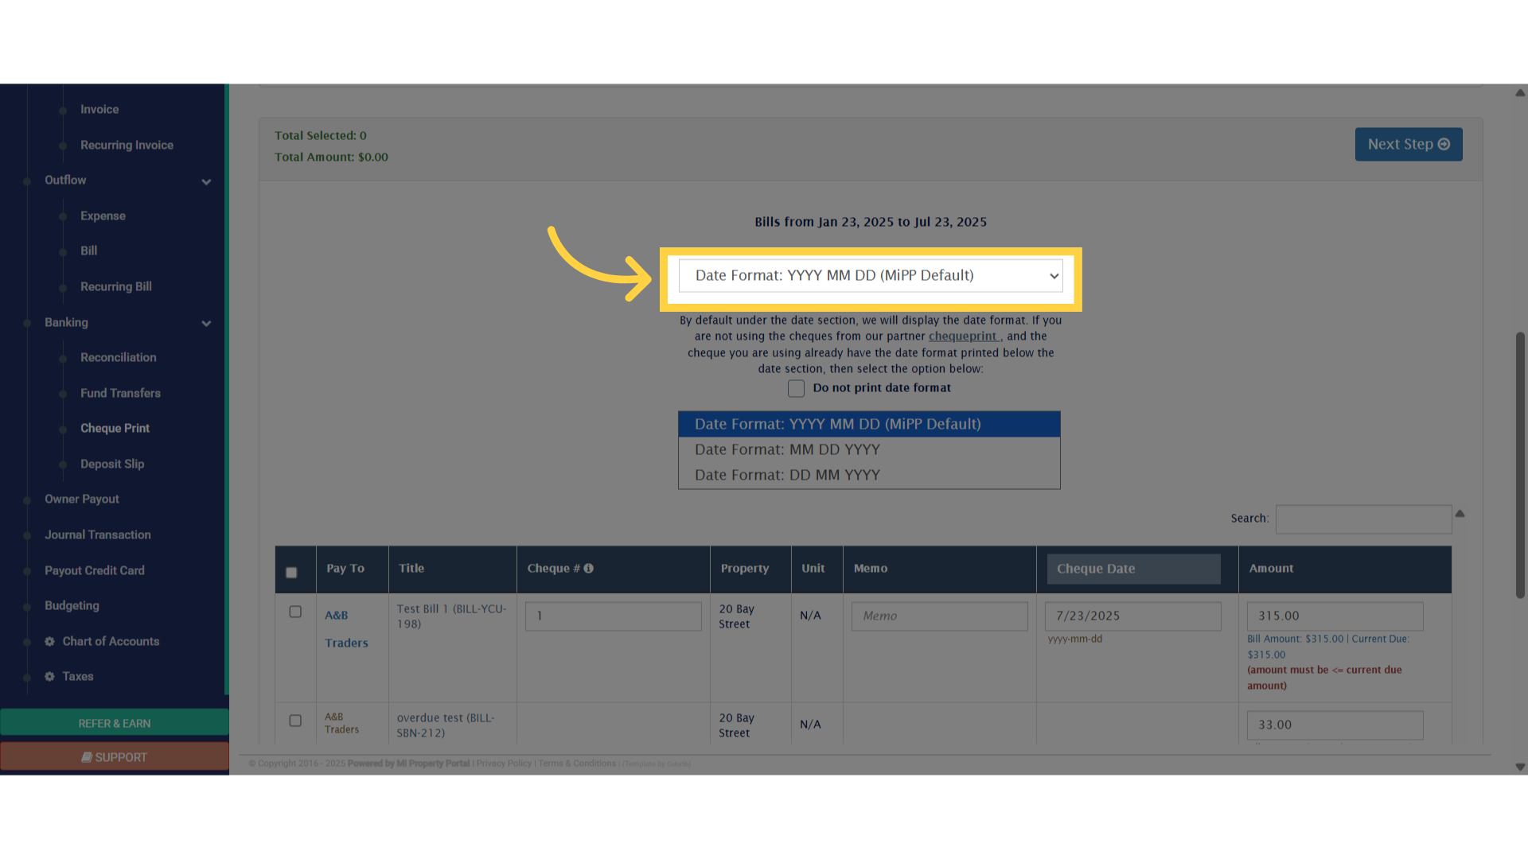Image resolution: width=1528 pixels, height=859 pixels.
Task: Click the Search input field
Action: click(1362, 519)
